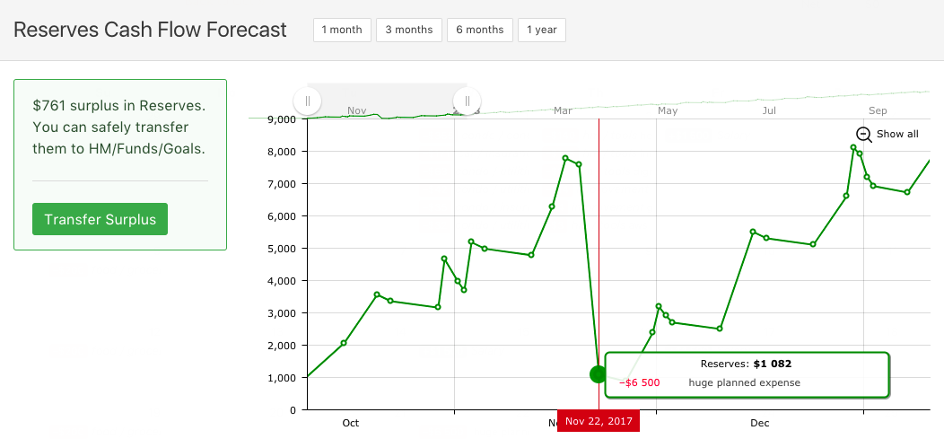Viewport: 944px width, 439px height.
Task: Set the forecast to 1 year
Action: point(542,30)
